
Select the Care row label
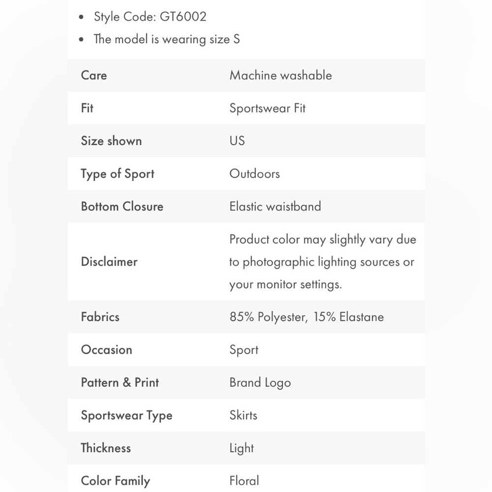coord(94,75)
